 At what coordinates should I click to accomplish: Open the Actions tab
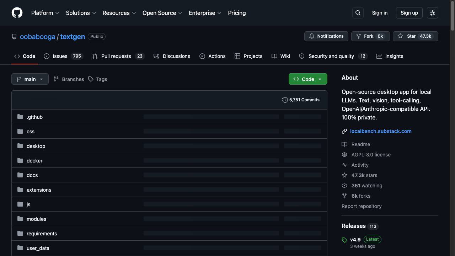[213, 56]
